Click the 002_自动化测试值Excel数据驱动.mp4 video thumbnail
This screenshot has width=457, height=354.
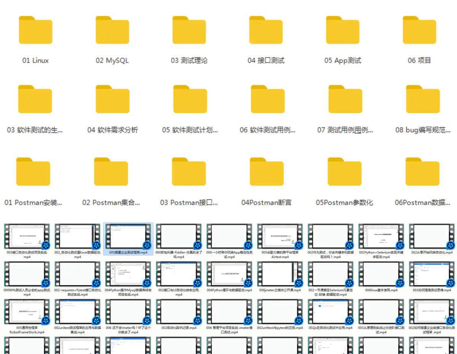point(78,236)
